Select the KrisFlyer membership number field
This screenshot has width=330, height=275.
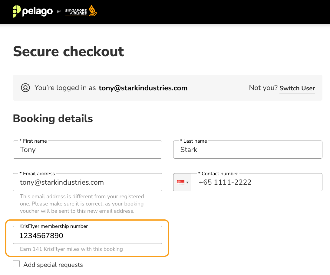point(87,235)
